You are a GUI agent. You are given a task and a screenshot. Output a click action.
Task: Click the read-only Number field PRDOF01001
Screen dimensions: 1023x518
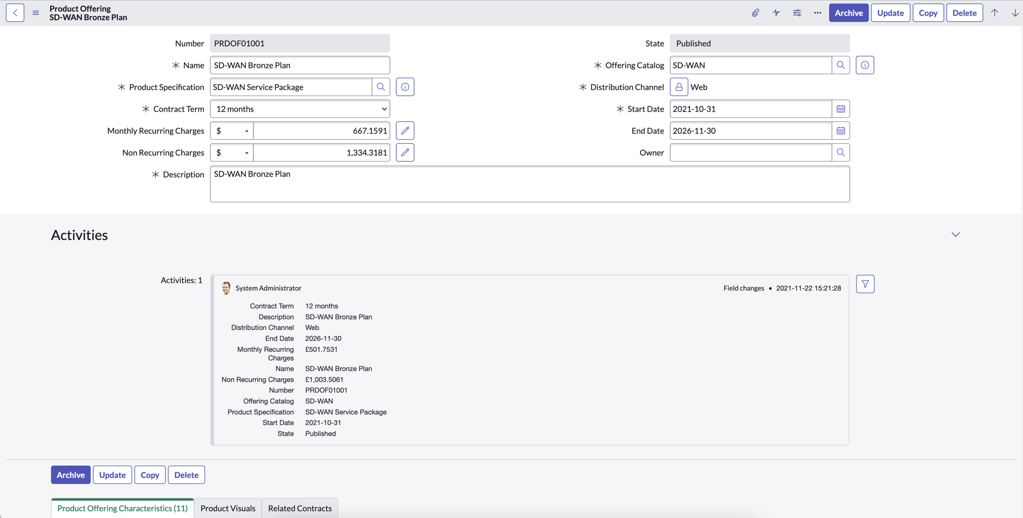(x=300, y=43)
